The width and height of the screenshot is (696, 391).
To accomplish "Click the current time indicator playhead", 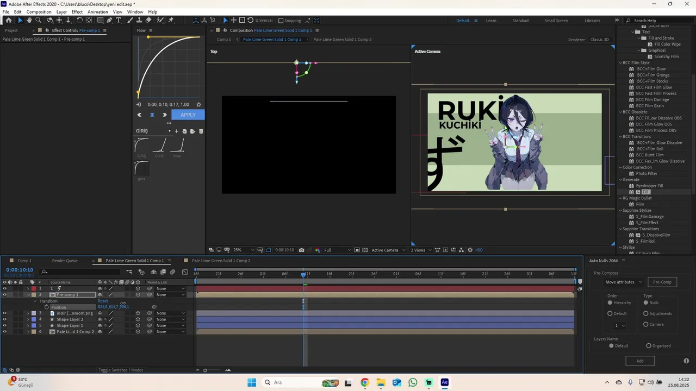I will click(303, 275).
